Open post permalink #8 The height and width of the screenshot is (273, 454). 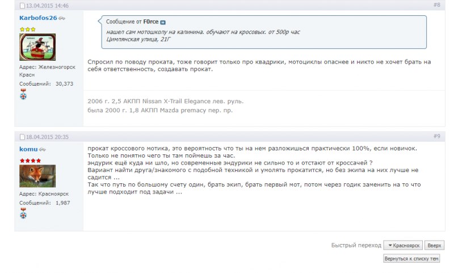pyautogui.click(x=436, y=5)
